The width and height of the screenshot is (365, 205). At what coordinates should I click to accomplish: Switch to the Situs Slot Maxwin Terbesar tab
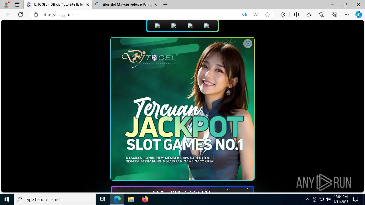pyautogui.click(x=126, y=5)
